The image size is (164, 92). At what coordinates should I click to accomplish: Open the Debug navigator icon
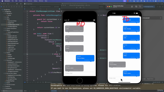point(17,7)
